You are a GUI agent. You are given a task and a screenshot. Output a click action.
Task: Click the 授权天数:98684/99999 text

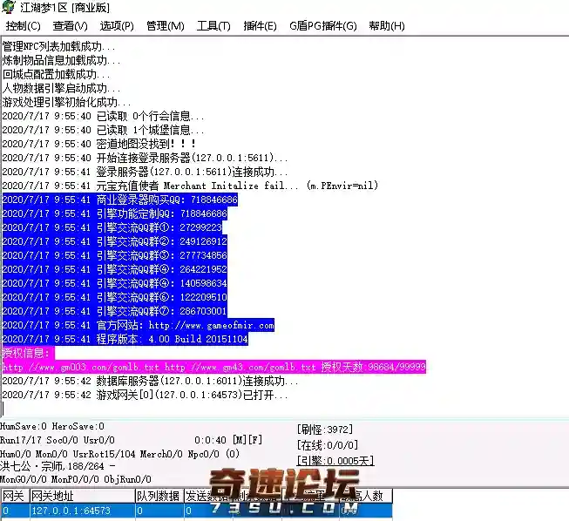[373, 367]
